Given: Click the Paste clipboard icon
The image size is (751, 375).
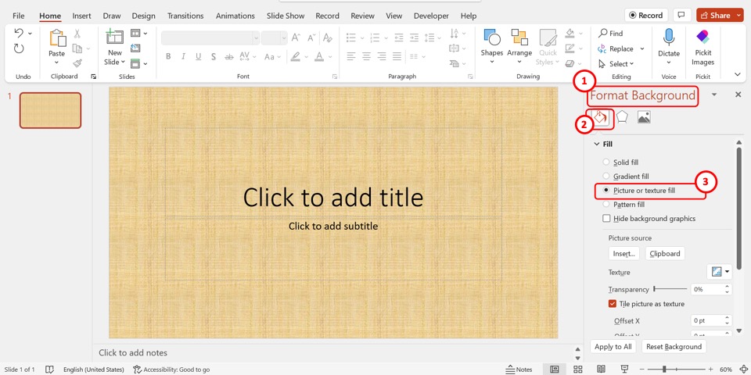Looking at the screenshot, I should 57,37.
